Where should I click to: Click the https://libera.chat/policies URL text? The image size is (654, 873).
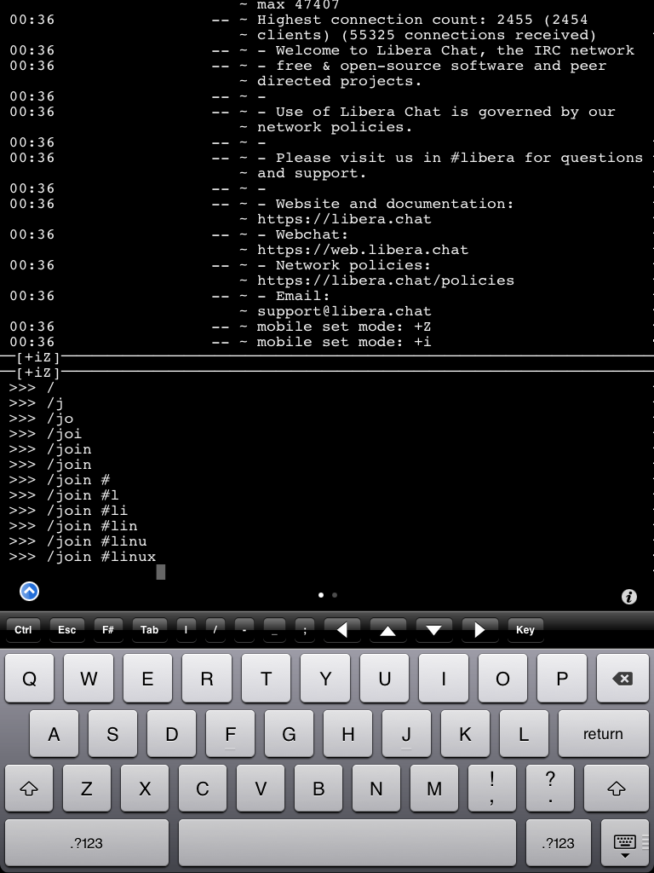pyautogui.click(x=386, y=280)
